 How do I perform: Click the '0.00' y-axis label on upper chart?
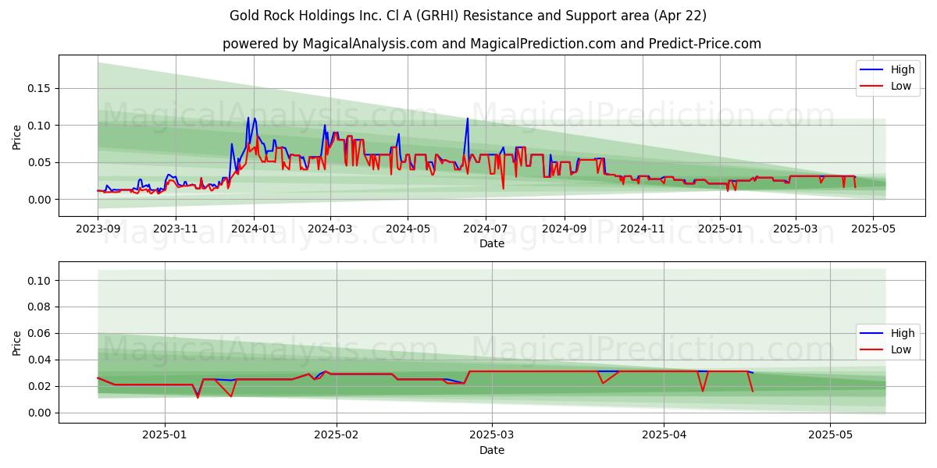pos(39,200)
